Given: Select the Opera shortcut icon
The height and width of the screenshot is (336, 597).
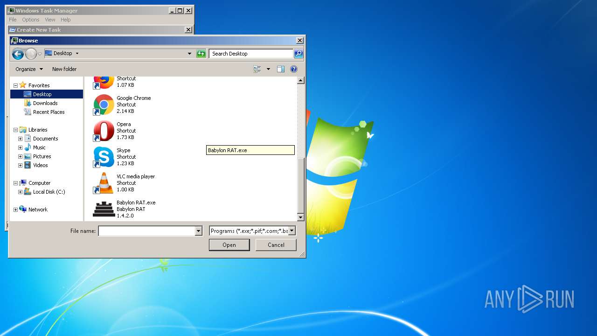Looking at the screenshot, I should [104, 131].
